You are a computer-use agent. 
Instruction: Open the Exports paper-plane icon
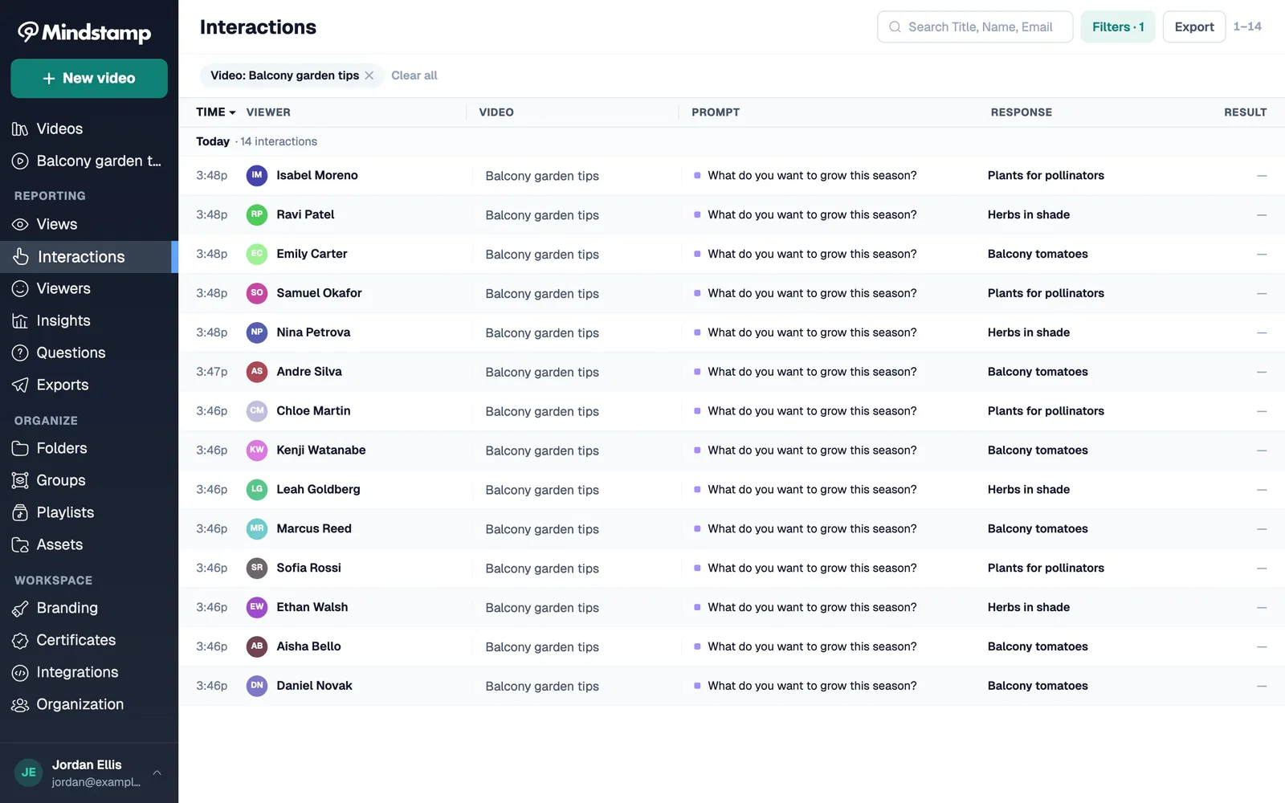[20, 385]
